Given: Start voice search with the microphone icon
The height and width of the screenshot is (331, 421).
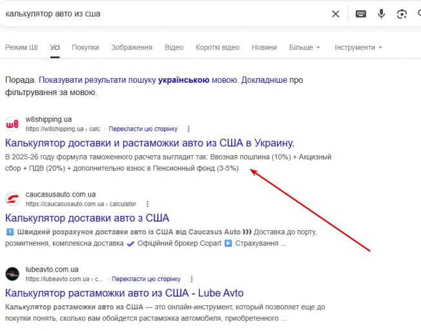Looking at the screenshot, I should [381, 14].
